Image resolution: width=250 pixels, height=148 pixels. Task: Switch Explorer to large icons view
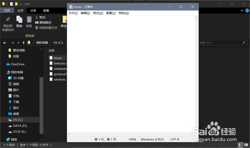point(246,145)
